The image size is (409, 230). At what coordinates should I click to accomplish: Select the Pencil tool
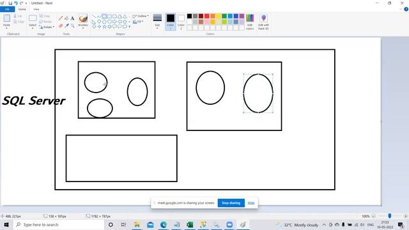61,19
